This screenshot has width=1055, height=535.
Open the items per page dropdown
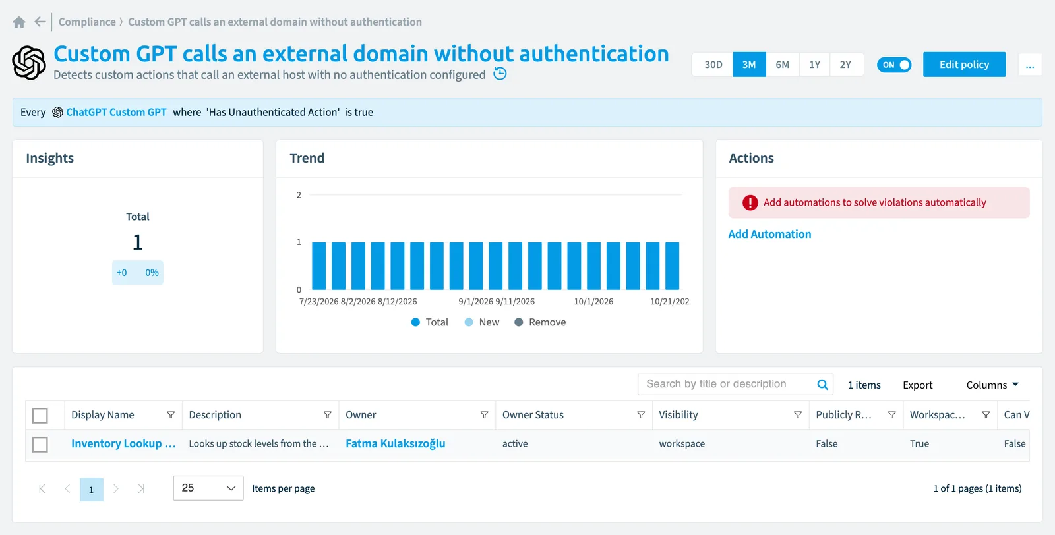tap(208, 488)
